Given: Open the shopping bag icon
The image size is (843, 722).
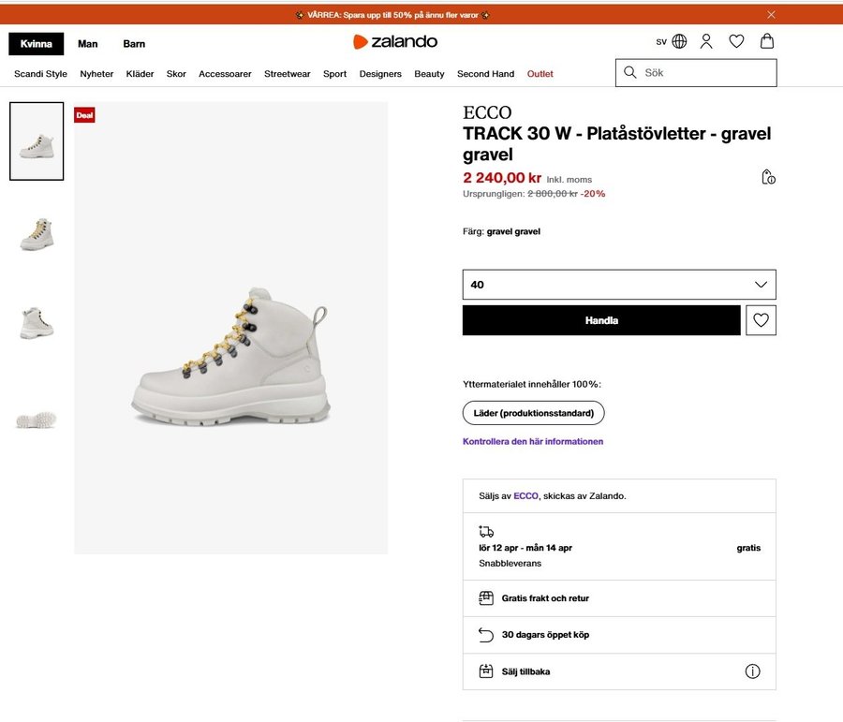Looking at the screenshot, I should coord(767,42).
